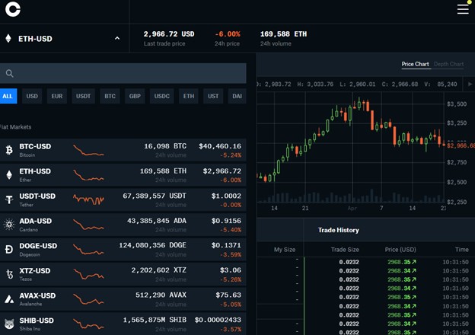Viewport: 475px width, 335px height.
Task: Click the Bitcoin icon in BTC-USD row
Action: (9, 150)
